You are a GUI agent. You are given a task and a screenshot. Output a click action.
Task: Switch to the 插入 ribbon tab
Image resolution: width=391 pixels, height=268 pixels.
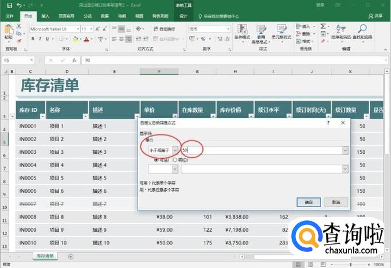click(45, 17)
